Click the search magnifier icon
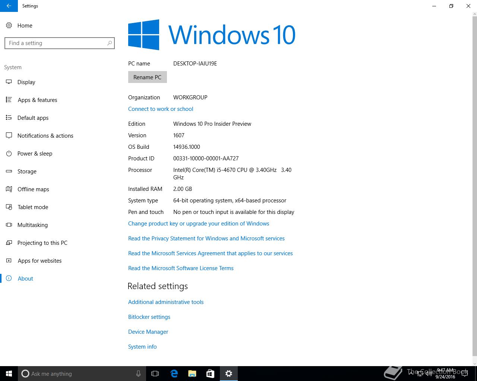Viewport: 477px width, 381px height. (110, 43)
